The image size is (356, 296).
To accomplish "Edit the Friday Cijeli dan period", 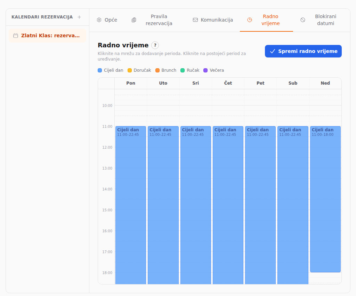I will [x=260, y=205].
